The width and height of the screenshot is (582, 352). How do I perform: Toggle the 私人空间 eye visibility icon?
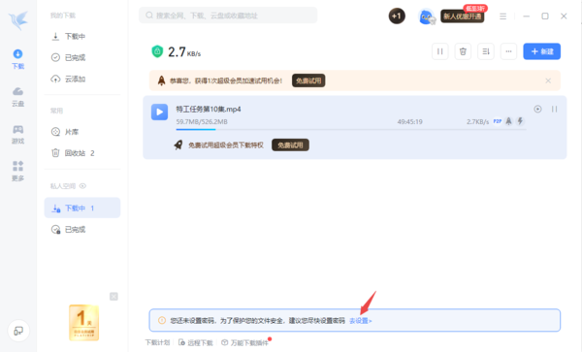pyautogui.click(x=82, y=186)
